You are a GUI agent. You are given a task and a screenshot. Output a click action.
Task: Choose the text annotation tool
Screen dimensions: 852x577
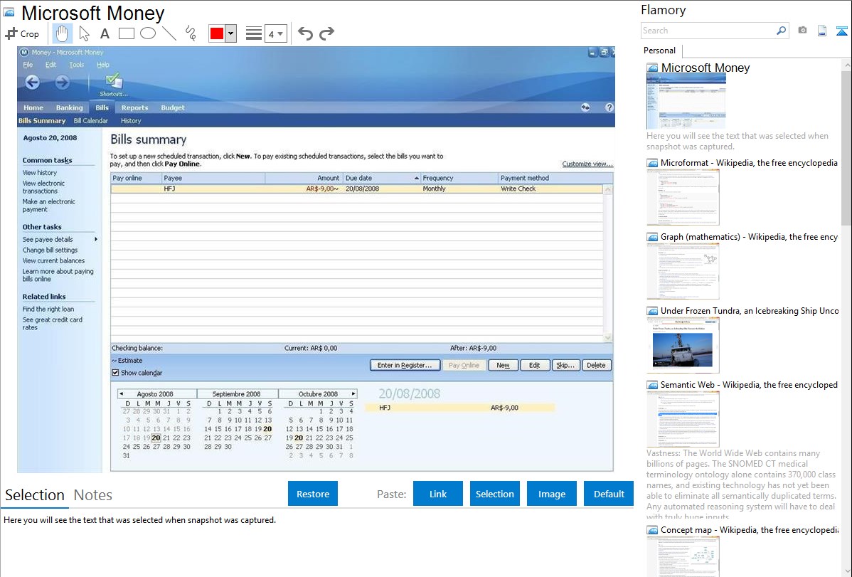point(105,33)
